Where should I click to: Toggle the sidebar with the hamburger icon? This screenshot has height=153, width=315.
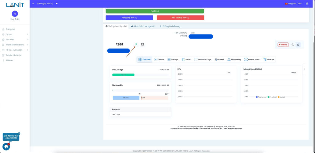pos(33,4)
